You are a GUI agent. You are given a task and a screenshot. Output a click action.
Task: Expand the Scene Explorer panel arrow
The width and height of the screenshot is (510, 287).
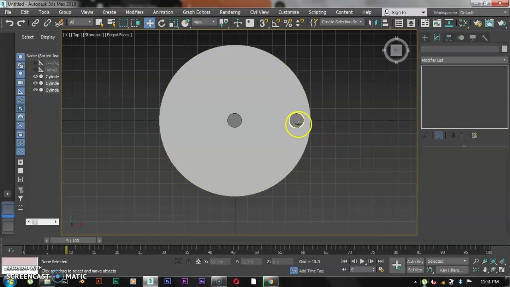7,194
